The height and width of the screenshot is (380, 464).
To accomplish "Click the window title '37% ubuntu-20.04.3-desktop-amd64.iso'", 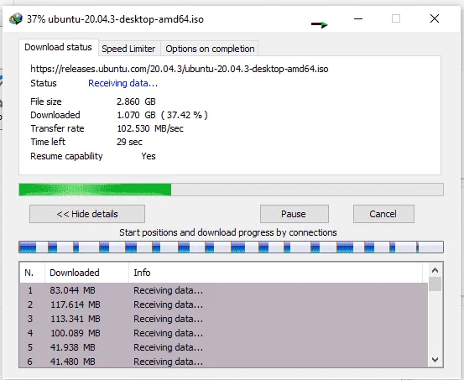I will pyautogui.click(x=115, y=19).
